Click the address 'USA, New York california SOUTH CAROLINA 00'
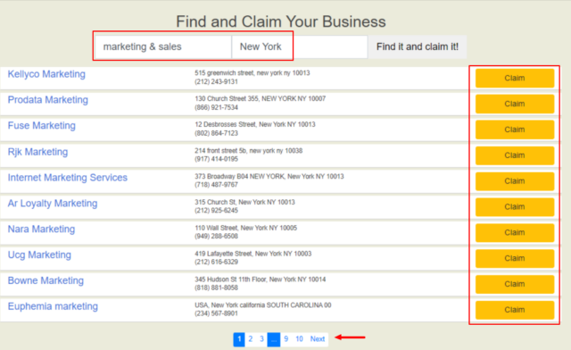This screenshot has height=350, width=571. pos(263,305)
